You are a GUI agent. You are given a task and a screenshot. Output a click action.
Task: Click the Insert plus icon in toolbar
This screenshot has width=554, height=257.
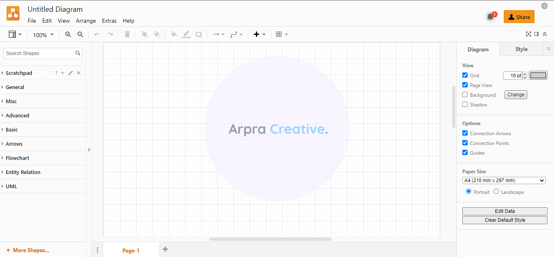(x=256, y=35)
